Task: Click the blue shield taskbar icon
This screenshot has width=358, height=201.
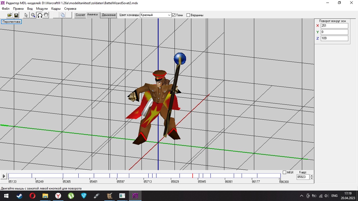Action: 84,196
